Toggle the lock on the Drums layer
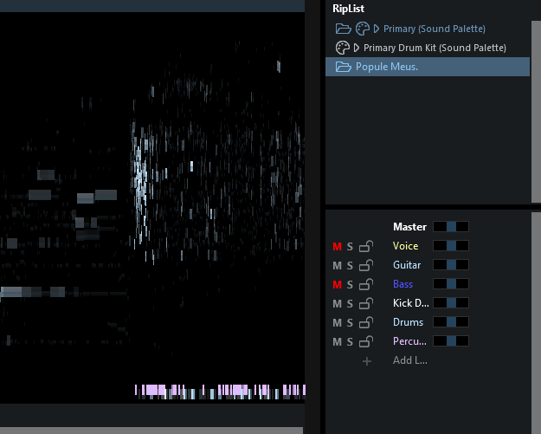This screenshot has height=434, width=541. tap(366, 322)
